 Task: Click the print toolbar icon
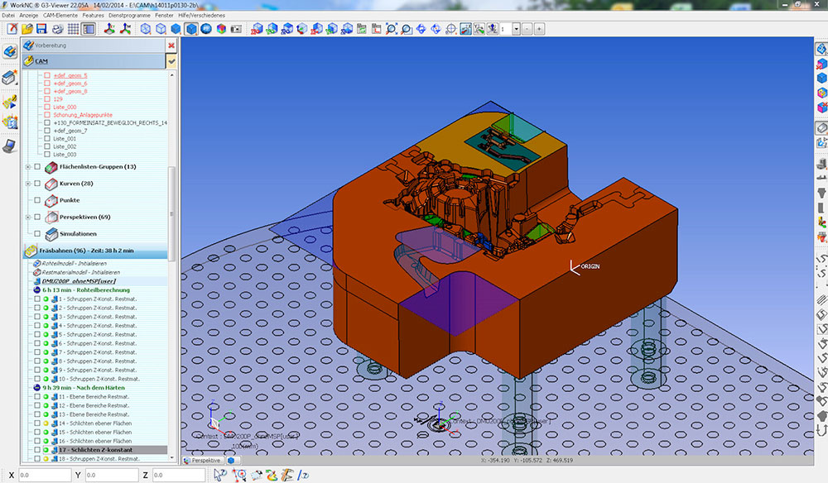pyautogui.click(x=58, y=29)
